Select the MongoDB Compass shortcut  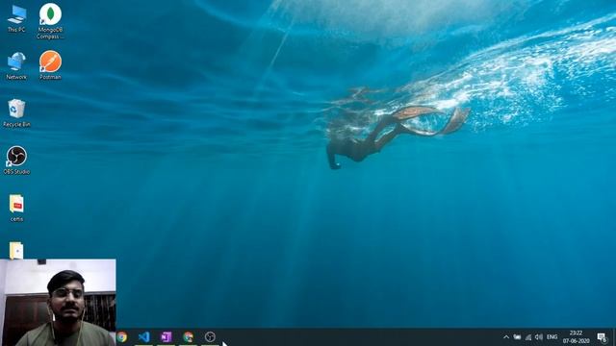click(50, 21)
